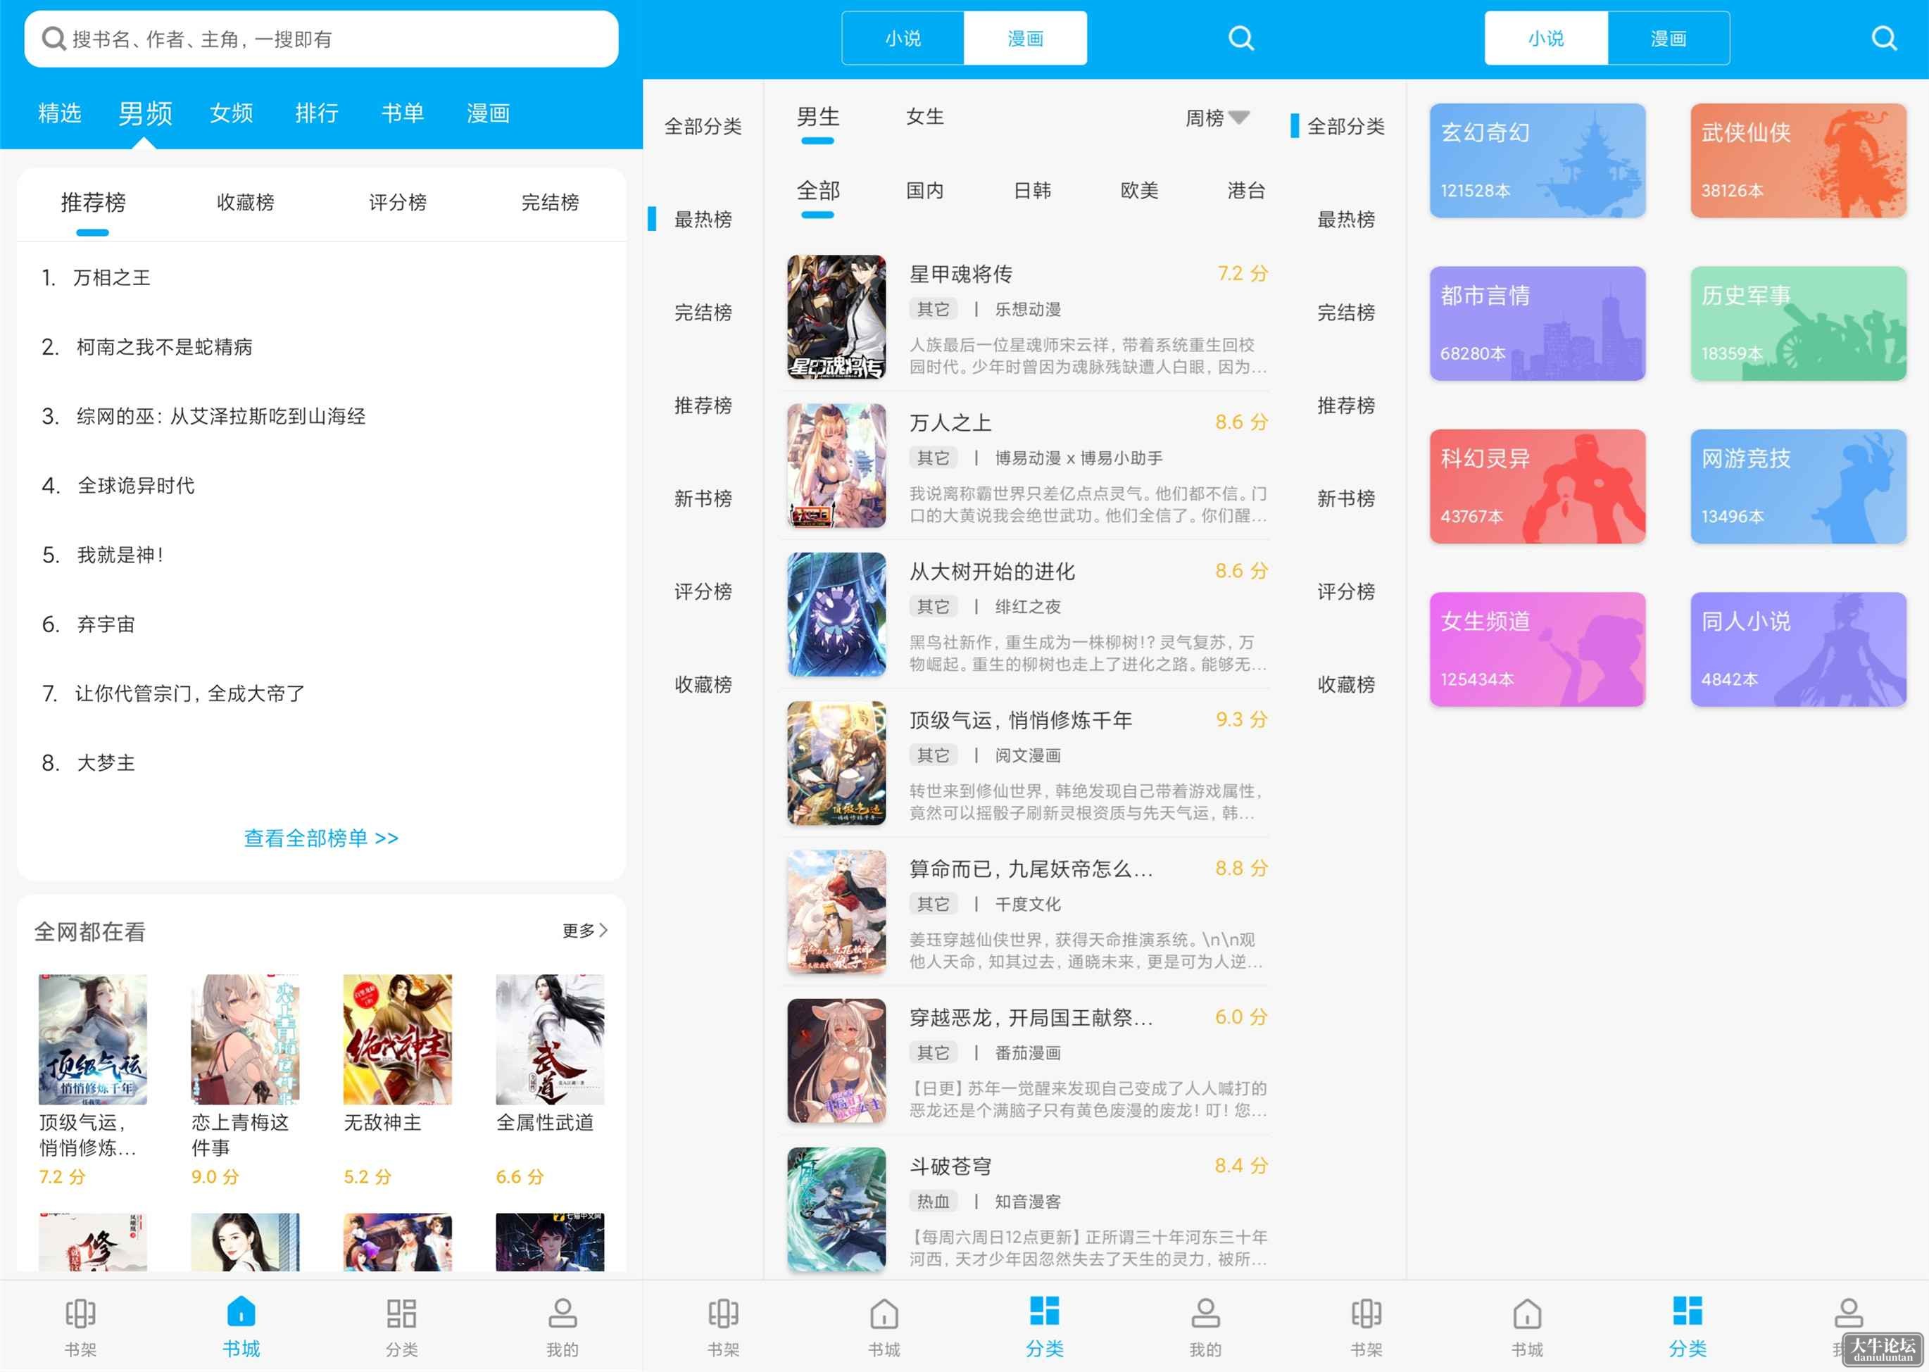Toggle 小说 segment in middle screen header
1929x1372 pixels.
[x=903, y=38]
